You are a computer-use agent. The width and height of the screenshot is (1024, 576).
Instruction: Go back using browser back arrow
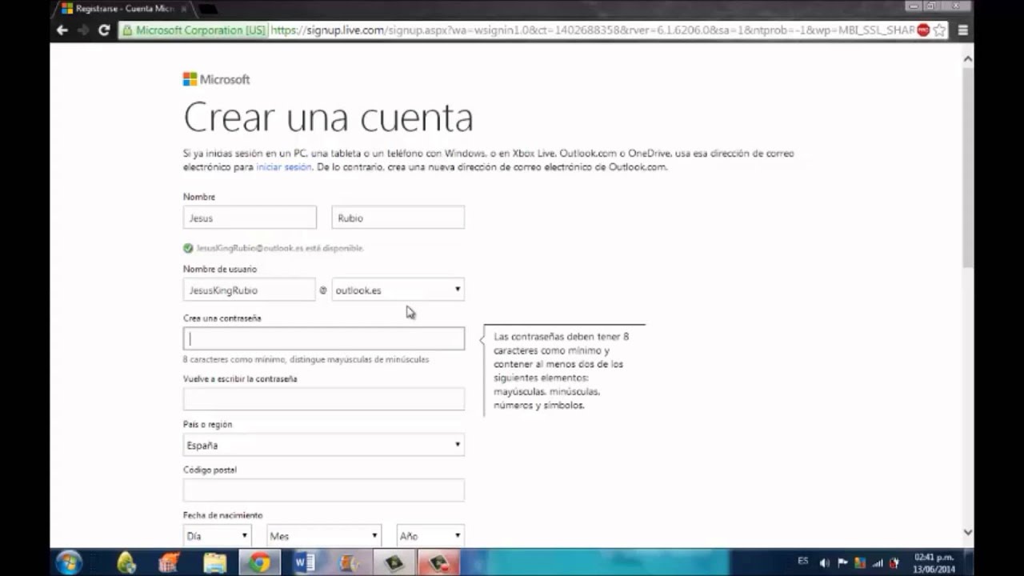click(x=62, y=30)
